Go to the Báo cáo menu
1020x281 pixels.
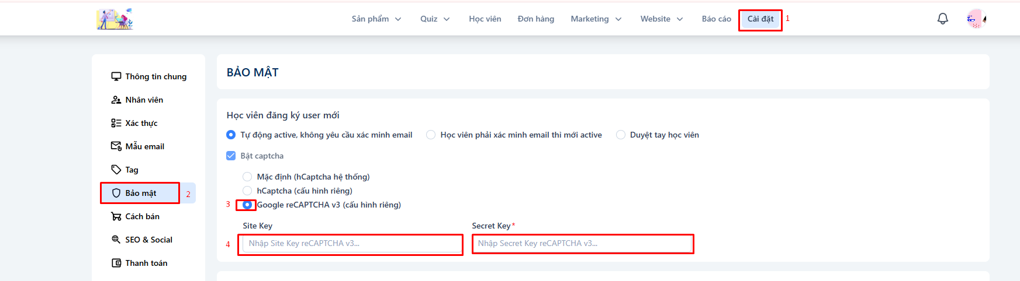pyautogui.click(x=716, y=19)
